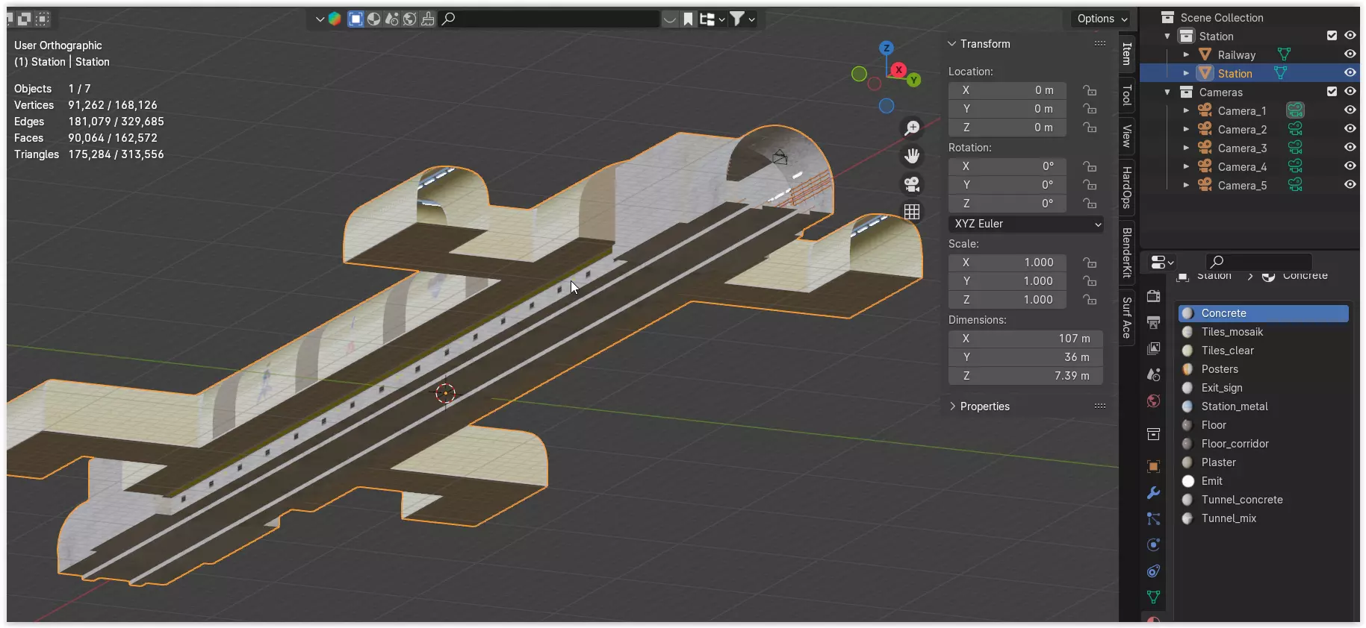Viewport: 1366px width, 628px height.
Task: Switch orthographic/perspective with grid gizmo
Action: click(912, 212)
